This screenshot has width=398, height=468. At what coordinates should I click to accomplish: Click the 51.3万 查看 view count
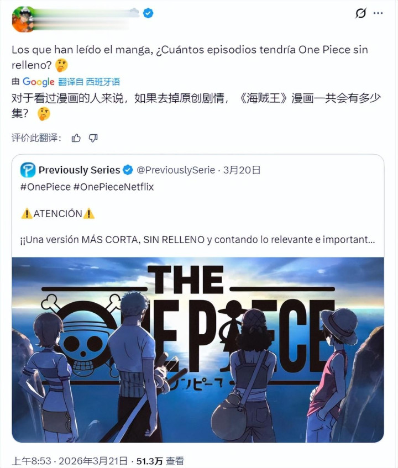click(x=160, y=461)
